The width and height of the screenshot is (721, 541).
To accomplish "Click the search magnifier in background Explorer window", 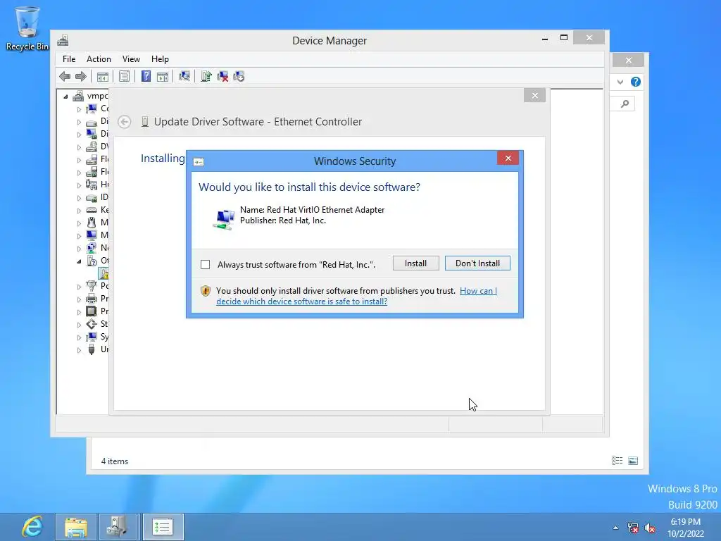I will 625,104.
